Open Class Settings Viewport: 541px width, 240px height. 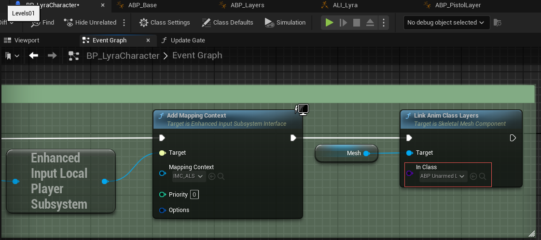(x=165, y=22)
